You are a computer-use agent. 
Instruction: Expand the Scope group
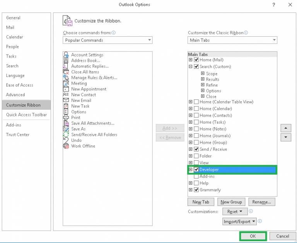(203, 73)
